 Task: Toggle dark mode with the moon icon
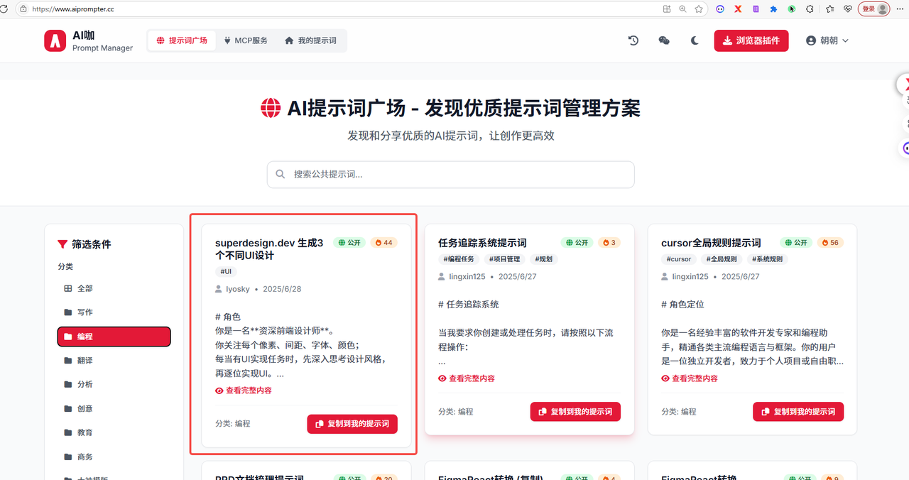(x=694, y=40)
